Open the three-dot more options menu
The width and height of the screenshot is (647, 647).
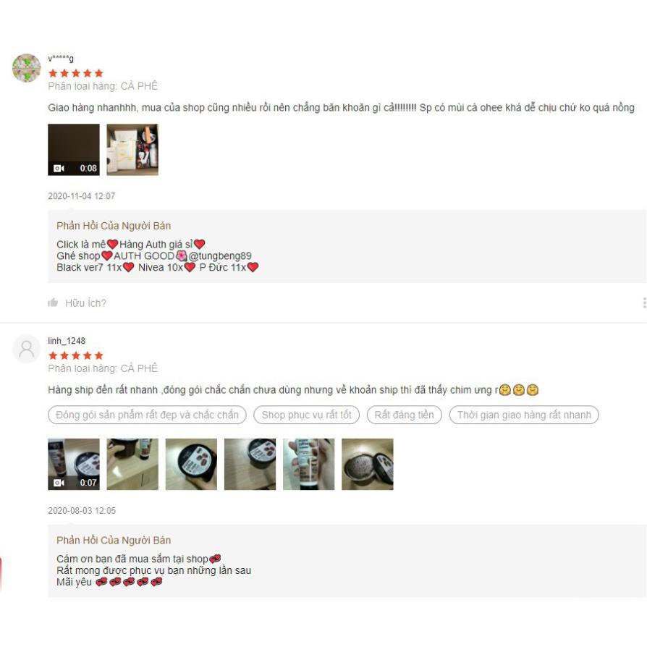644,303
